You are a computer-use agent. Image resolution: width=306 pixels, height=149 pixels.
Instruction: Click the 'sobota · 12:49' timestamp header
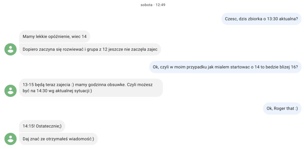[153, 5]
